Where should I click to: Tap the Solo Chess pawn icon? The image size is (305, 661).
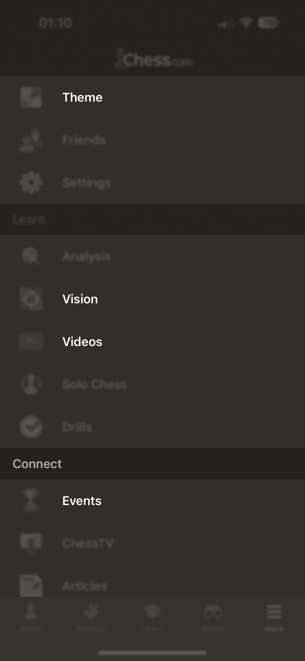pyautogui.click(x=31, y=384)
